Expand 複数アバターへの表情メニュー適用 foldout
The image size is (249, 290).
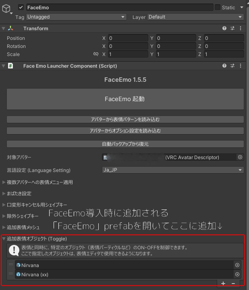pos(4,182)
